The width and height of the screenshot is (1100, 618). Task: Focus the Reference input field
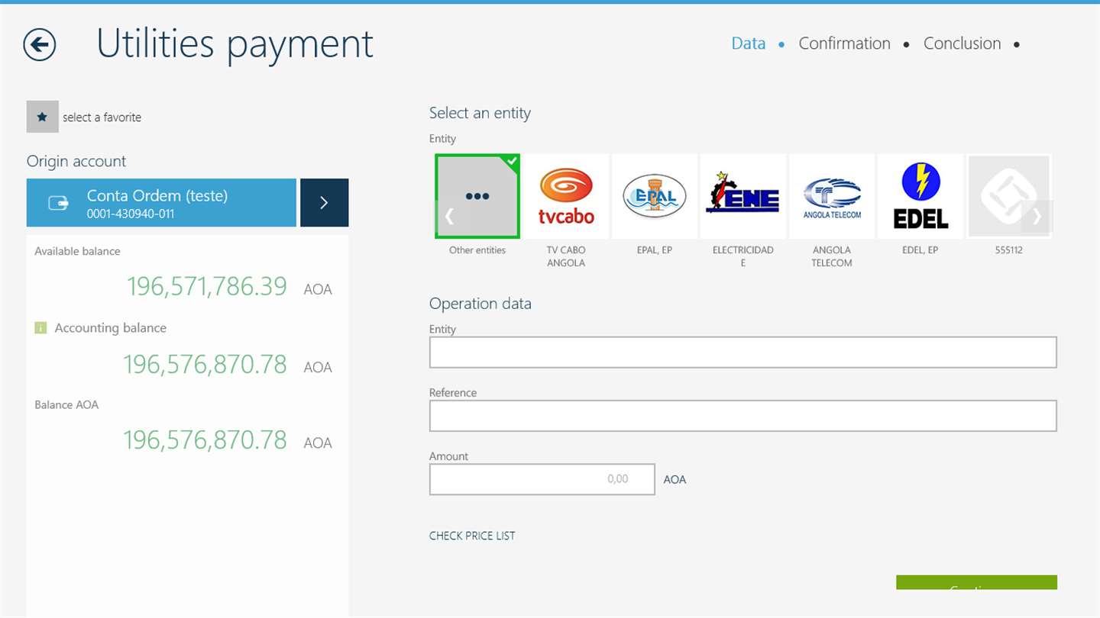[x=743, y=416]
